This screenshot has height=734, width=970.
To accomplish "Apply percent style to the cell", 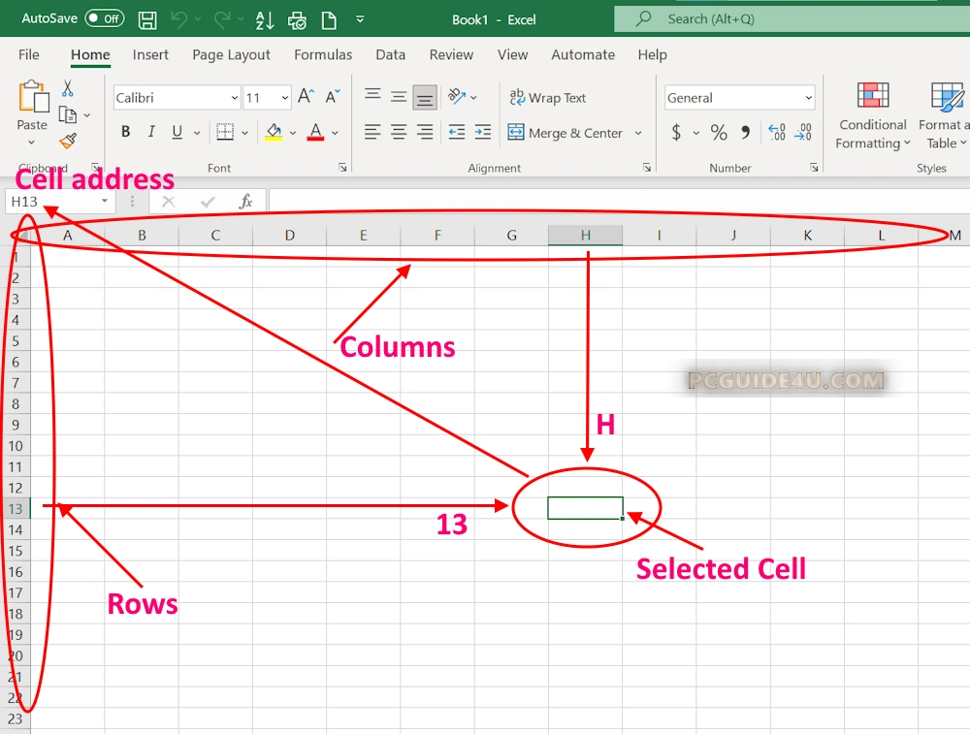I will 719,133.
